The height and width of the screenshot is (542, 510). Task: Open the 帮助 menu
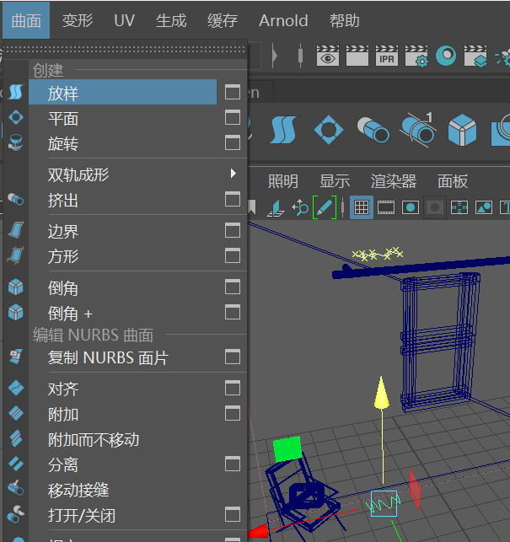click(345, 20)
